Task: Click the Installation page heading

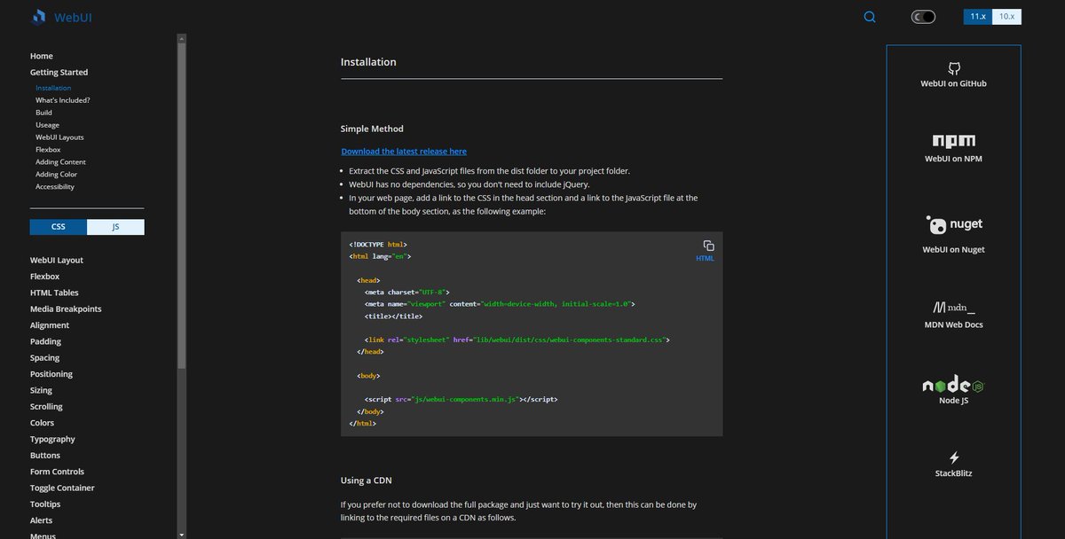Action: tap(368, 62)
